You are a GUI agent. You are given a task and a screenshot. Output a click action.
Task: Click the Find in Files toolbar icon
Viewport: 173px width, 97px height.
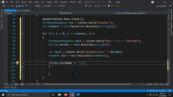point(86,6)
